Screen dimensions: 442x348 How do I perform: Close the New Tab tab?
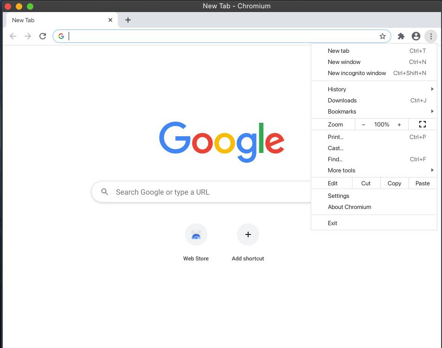(x=110, y=20)
